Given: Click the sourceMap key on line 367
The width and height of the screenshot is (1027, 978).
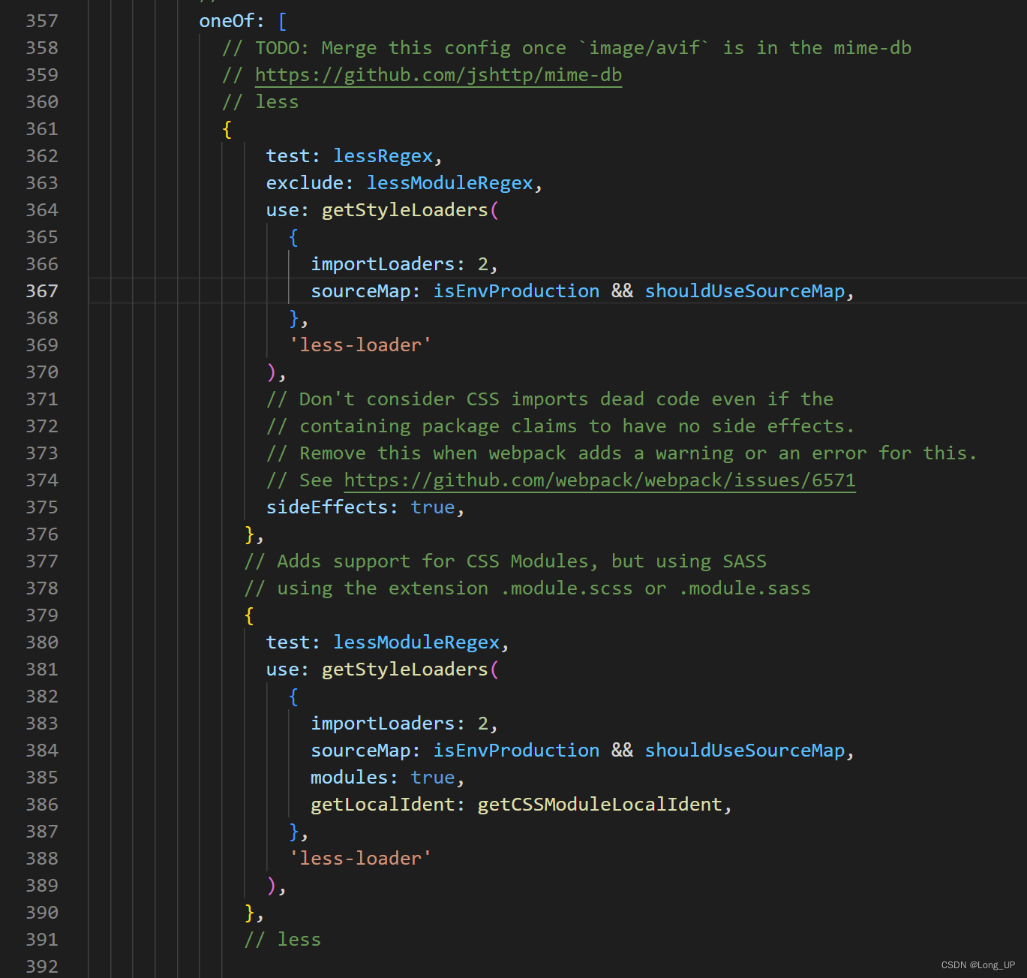Looking at the screenshot, I should [x=360, y=291].
